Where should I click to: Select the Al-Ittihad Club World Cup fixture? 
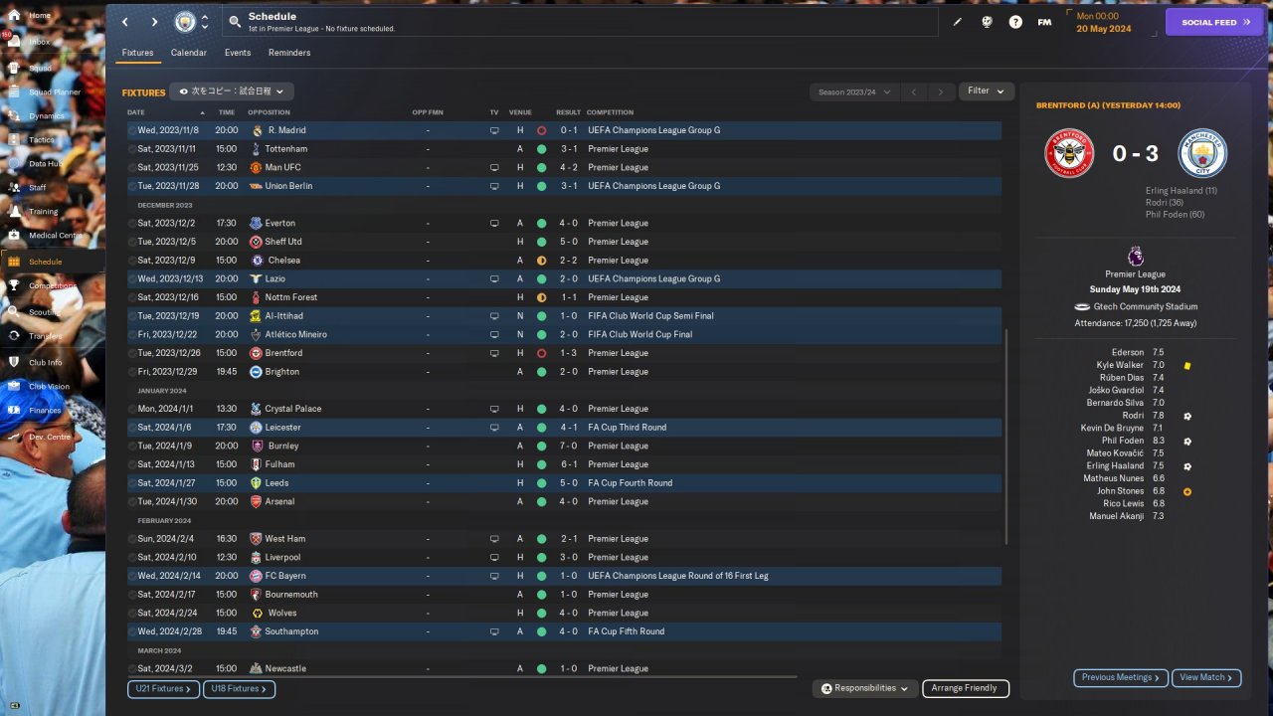pyautogui.click(x=564, y=316)
